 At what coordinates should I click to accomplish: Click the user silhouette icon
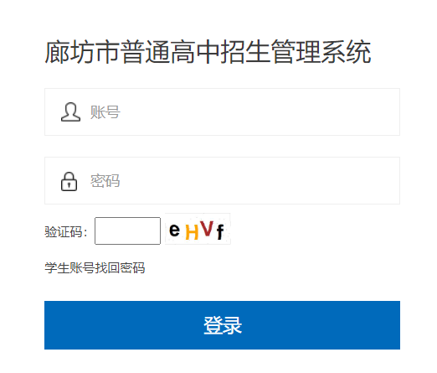click(x=70, y=111)
